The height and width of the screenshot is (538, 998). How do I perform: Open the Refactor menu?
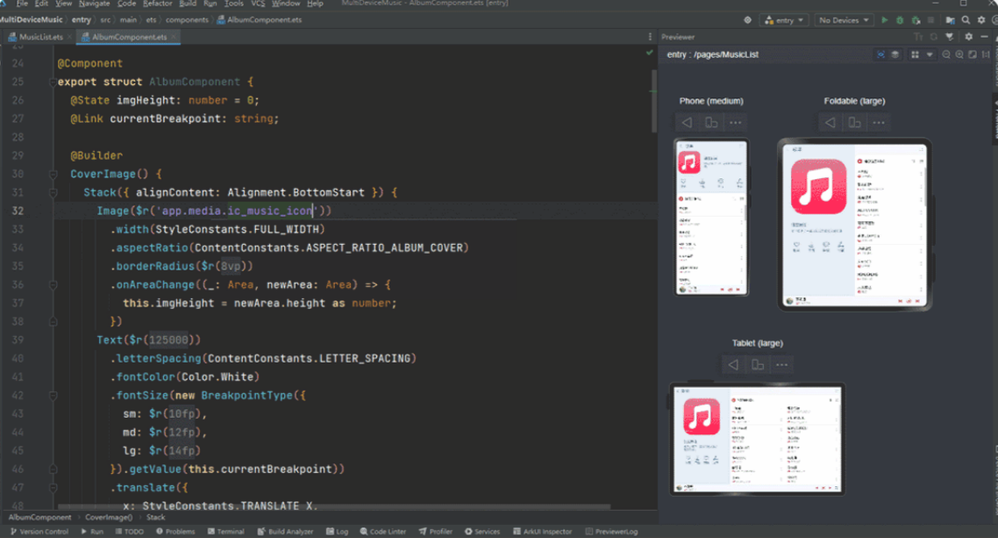[x=157, y=4]
